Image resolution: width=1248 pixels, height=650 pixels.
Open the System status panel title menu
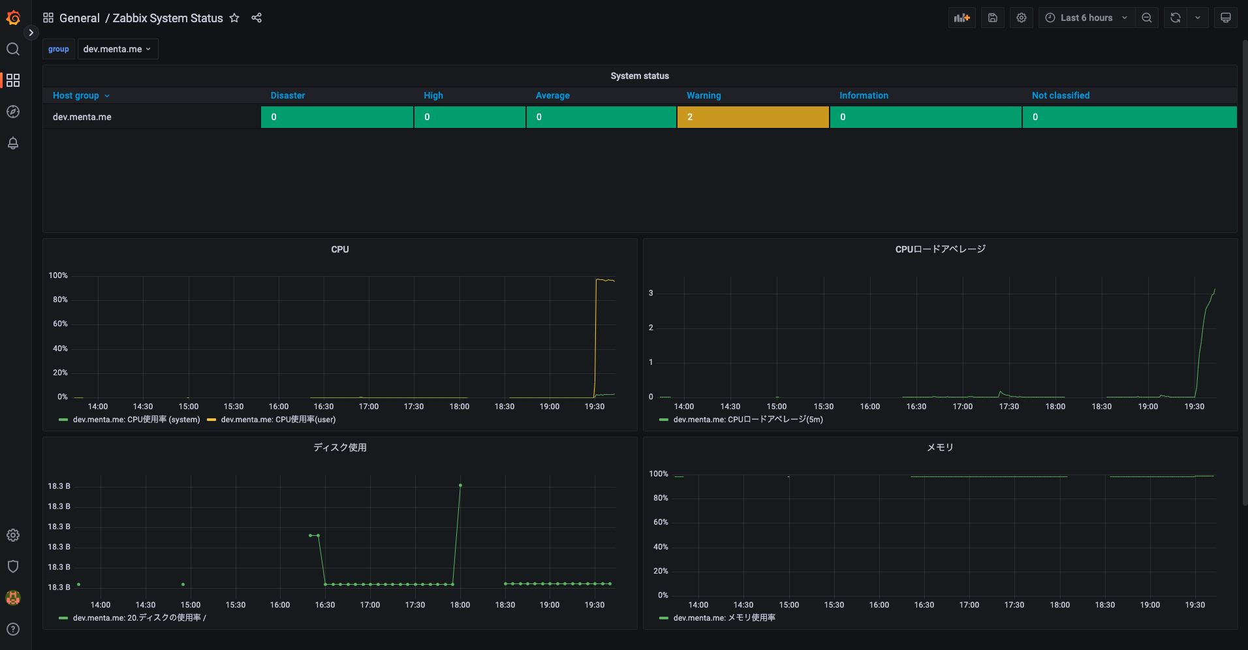(x=640, y=76)
